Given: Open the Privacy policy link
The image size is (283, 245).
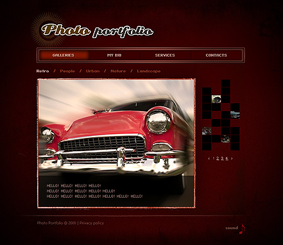Looking at the screenshot, I should 91,223.
